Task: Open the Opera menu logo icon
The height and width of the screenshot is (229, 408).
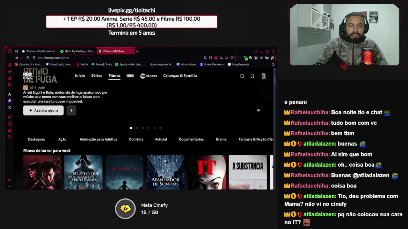Action: tap(10, 51)
